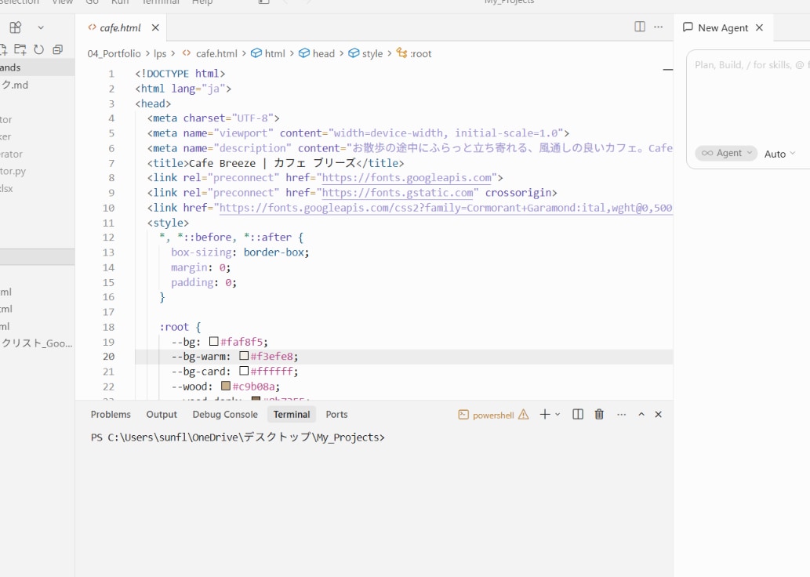
Task: Click the New Folder icon in explorer
Action: coord(20,49)
